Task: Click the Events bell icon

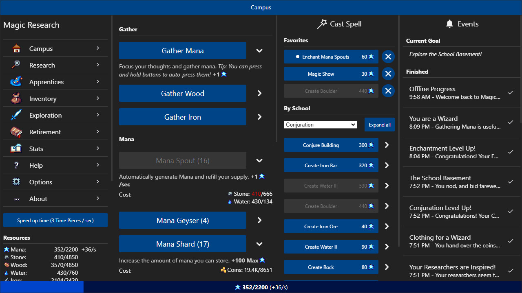Action: point(449,24)
